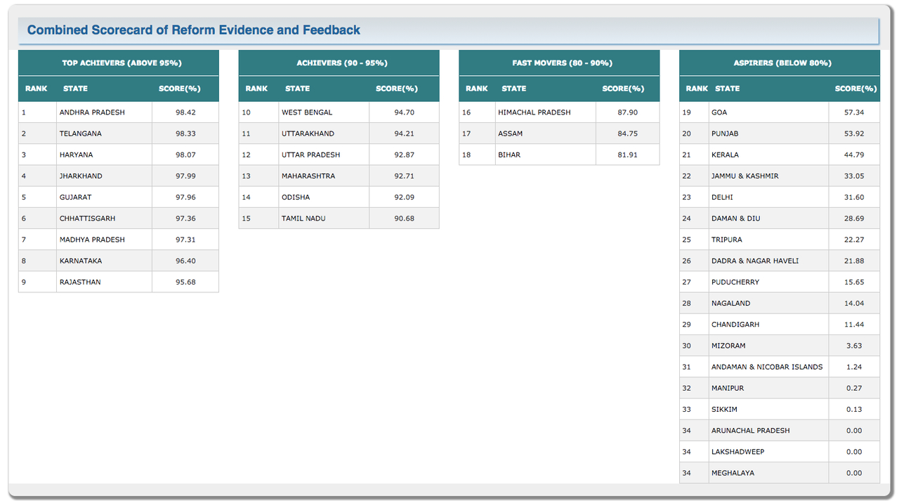Click rank 10 in the Achievers table
The image size is (899, 501).
(x=246, y=112)
